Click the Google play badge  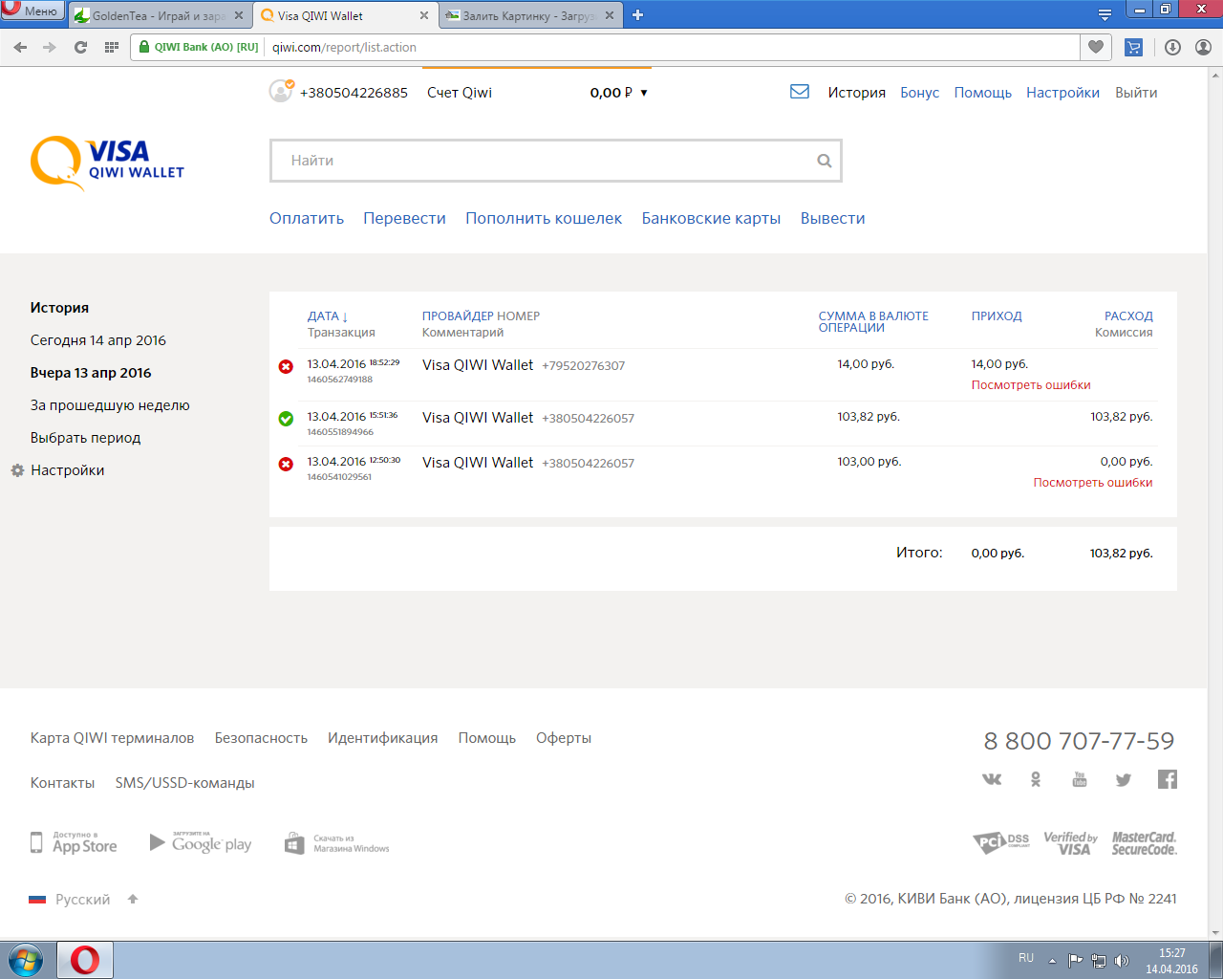(201, 842)
